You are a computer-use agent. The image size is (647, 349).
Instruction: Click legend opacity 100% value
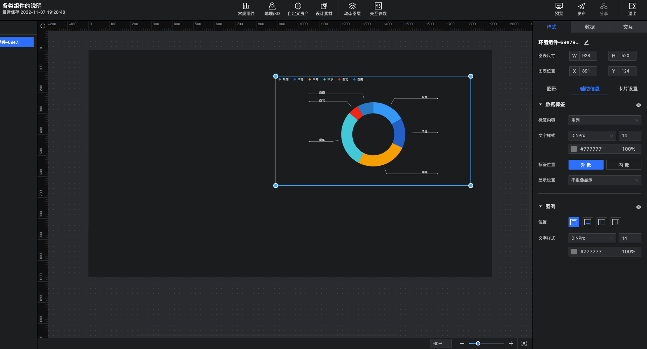629,252
